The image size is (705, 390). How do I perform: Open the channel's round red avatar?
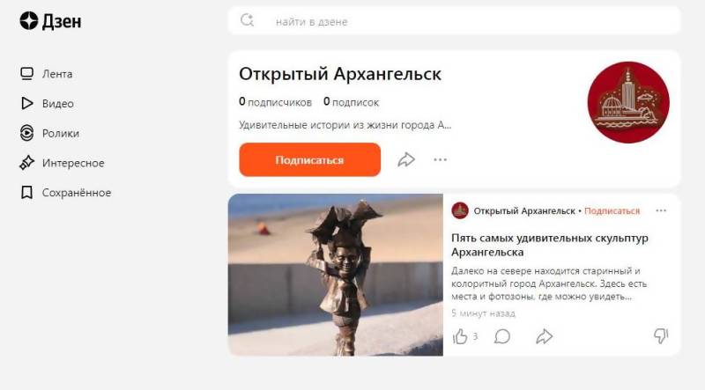(x=628, y=102)
